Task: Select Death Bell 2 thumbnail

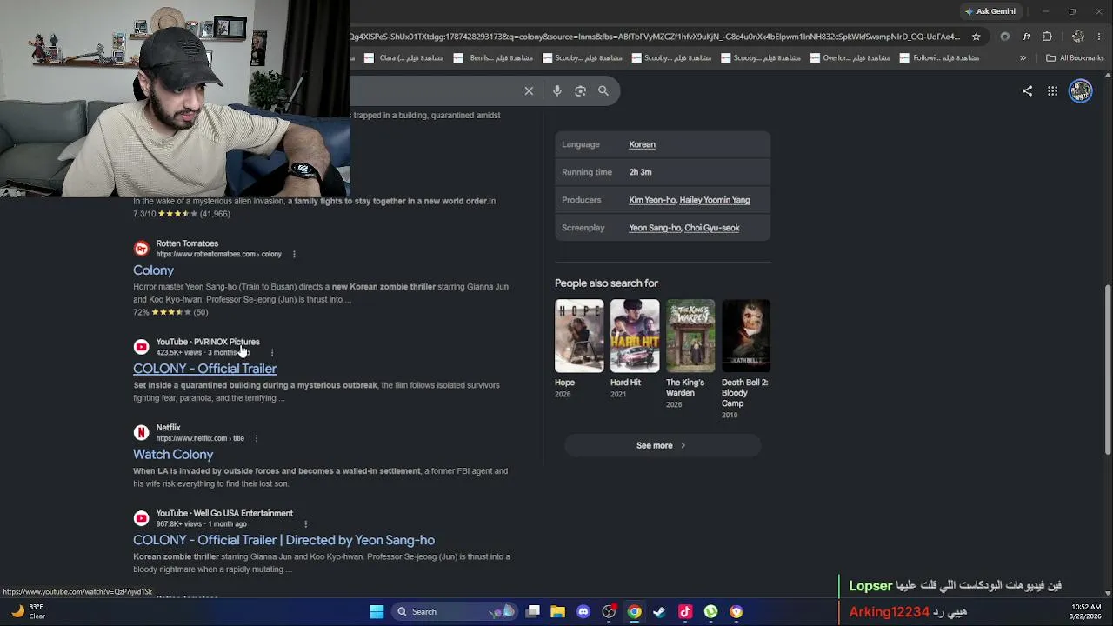Action: point(746,336)
